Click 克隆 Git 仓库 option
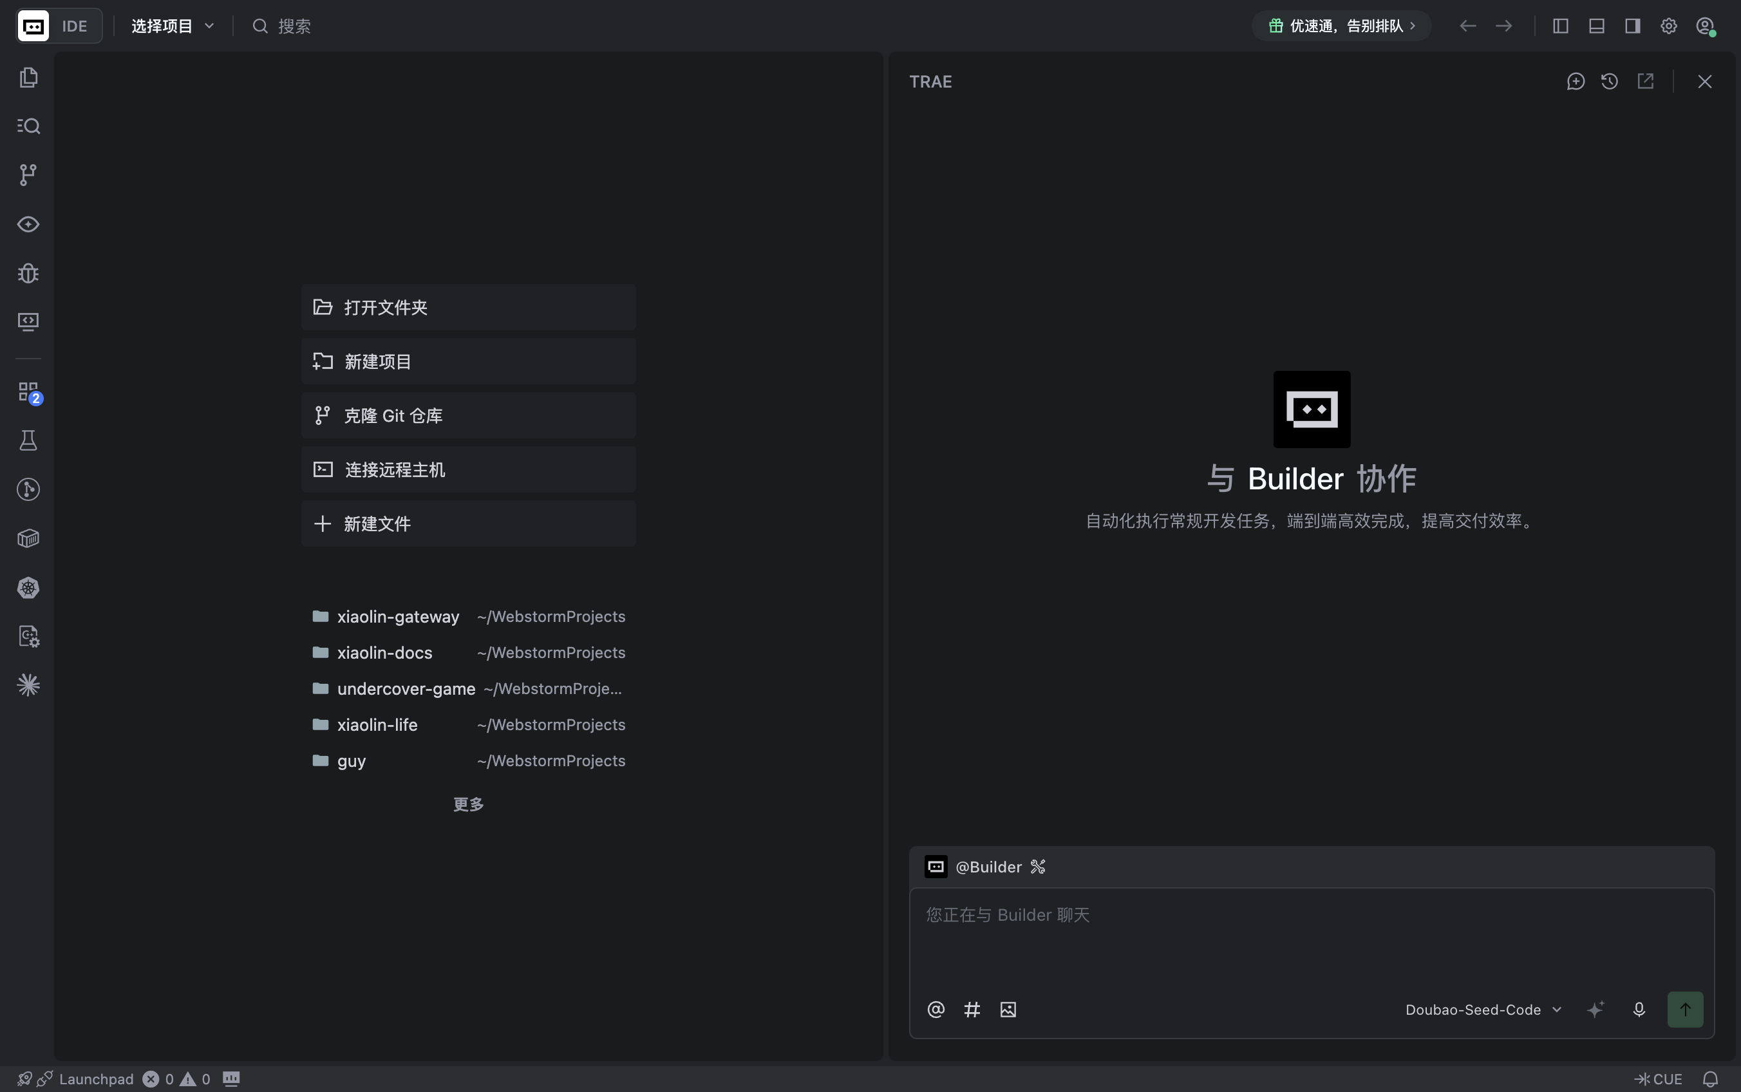Image resolution: width=1741 pixels, height=1092 pixels. click(469, 415)
